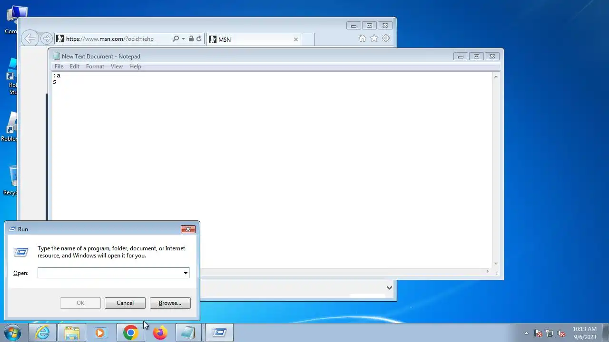This screenshot has width=609, height=342.
Task: Switch to Notepad via taskbar icon
Action: [x=189, y=333]
